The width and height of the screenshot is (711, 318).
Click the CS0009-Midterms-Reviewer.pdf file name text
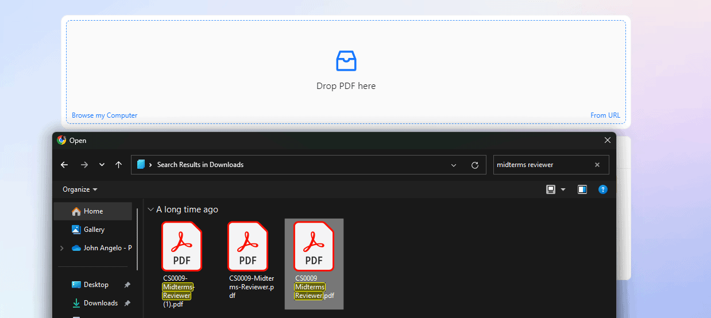252,287
